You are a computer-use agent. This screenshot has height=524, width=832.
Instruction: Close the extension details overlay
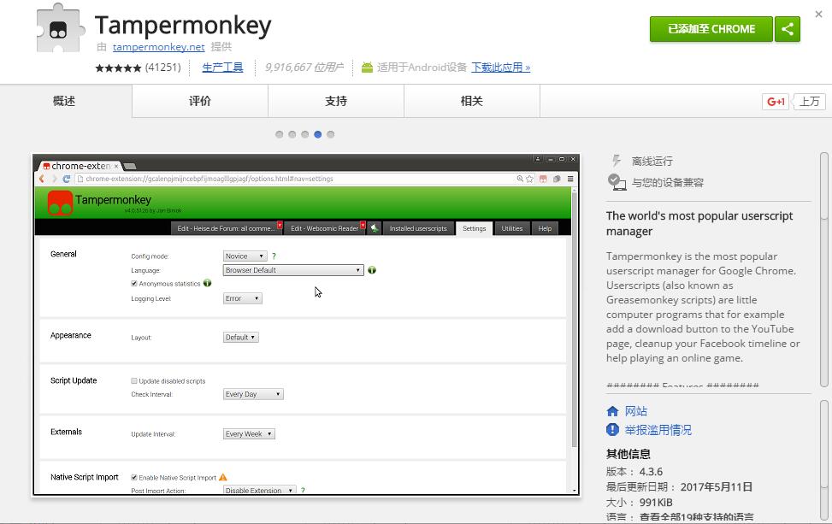tap(818, 15)
